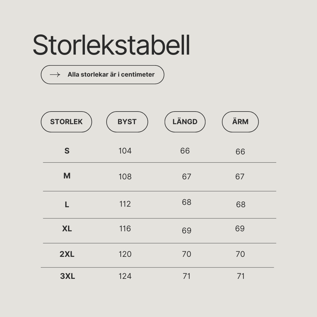Screen dimensions: 317x317
Task: Click bust value 120 for 2XL
Action: click(125, 254)
